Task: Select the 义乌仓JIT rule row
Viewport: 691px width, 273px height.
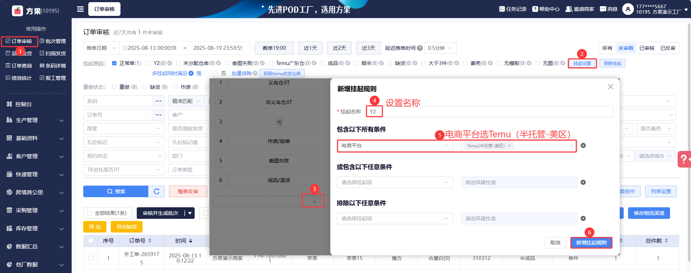Action: point(279,83)
